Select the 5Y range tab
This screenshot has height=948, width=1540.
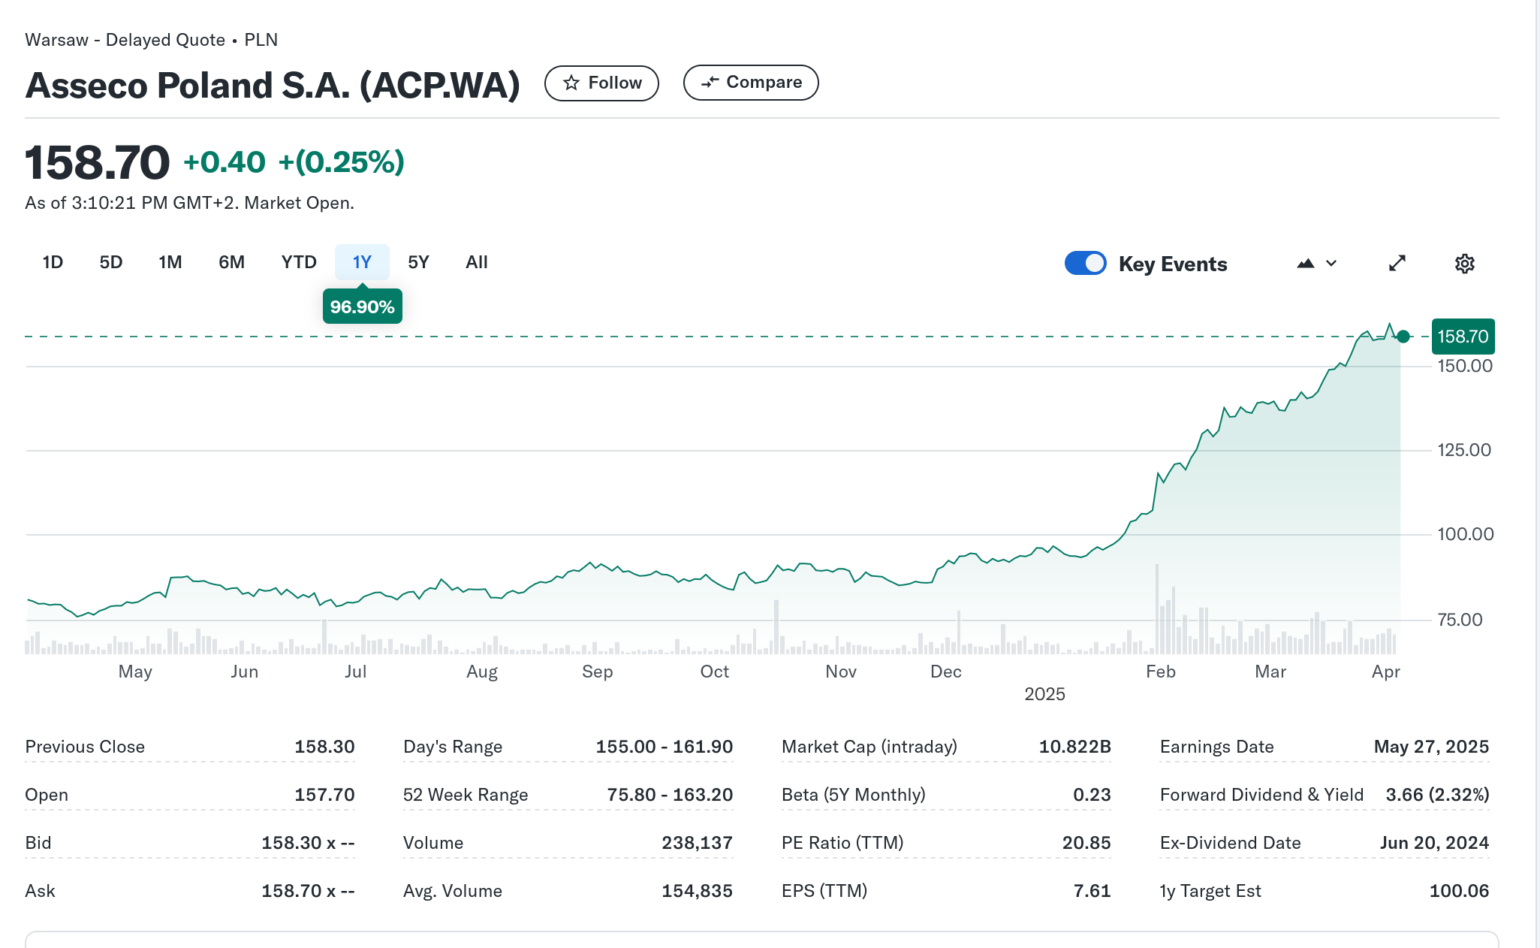418,262
